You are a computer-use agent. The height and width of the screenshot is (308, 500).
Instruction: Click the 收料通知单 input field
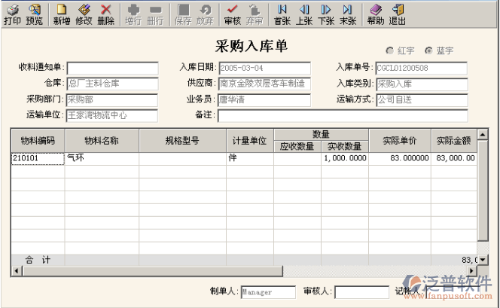[112, 68]
